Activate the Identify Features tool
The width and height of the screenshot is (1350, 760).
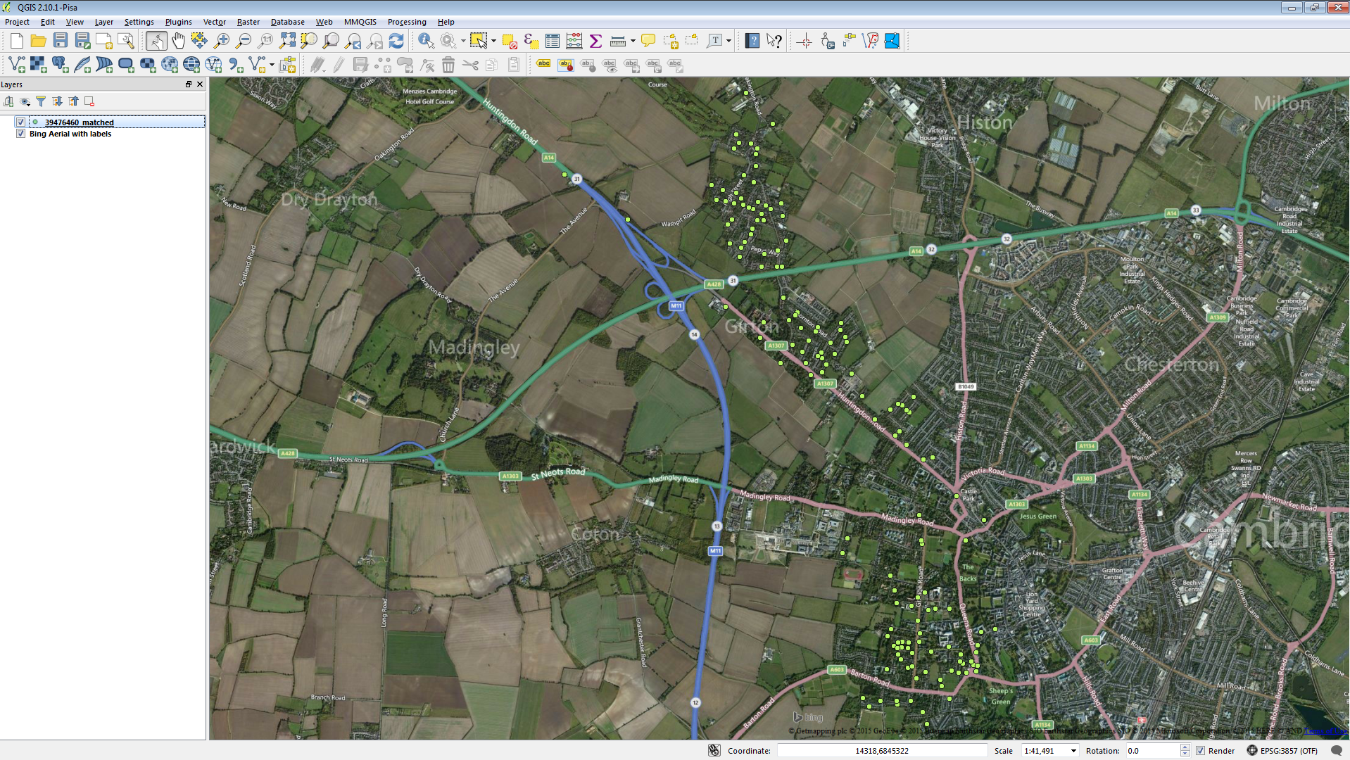(x=426, y=41)
